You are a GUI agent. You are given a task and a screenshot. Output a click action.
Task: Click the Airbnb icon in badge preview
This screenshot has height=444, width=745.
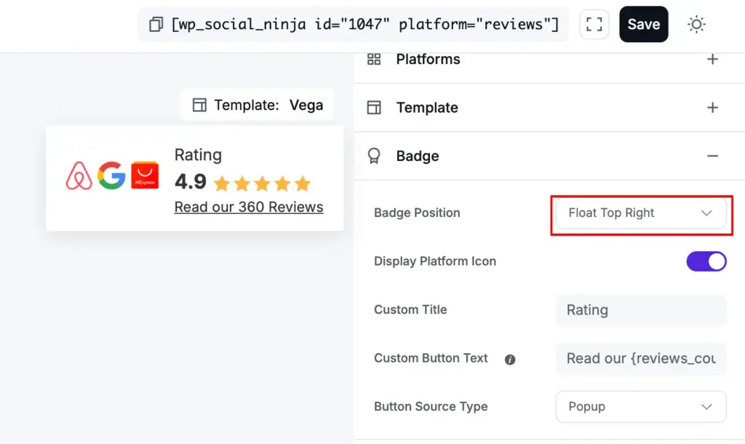point(79,177)
